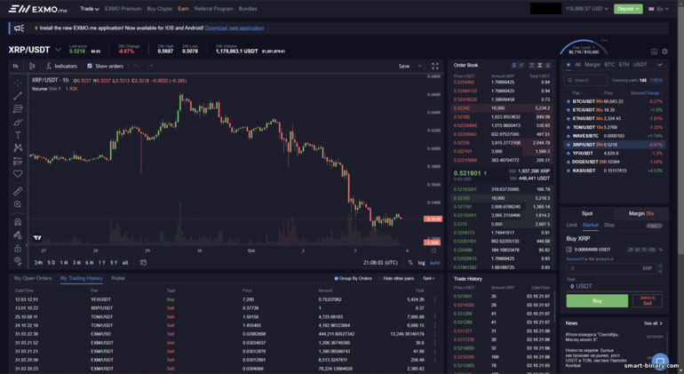This screenshot has height=374, width=684.
Task: Select the crosshair cursor tool
Action: tap(18, 83)
